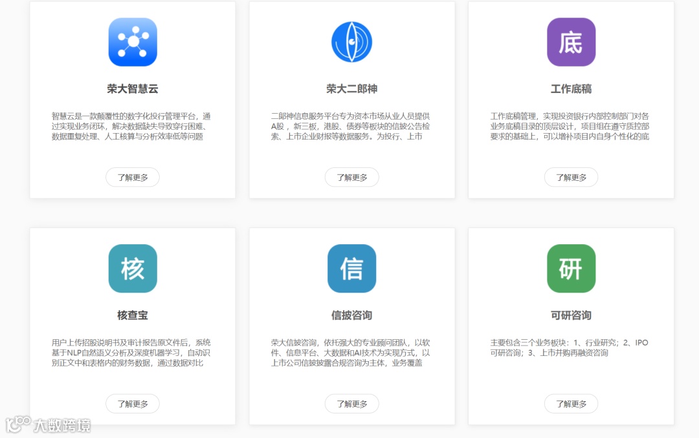Click the blue 信 icon for 信披咨询
This screenshot has height=438, width=699.
(x=351, y=268)
